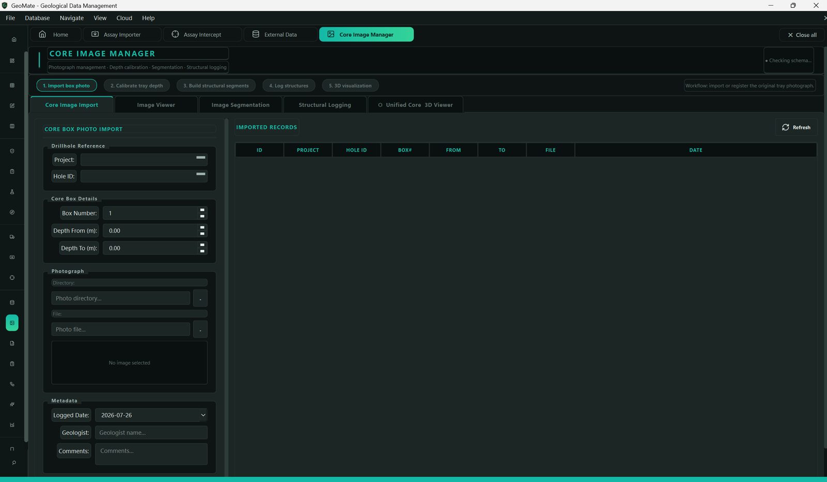Open the compass icon in the left sidebar

click(x=12, y=212)
